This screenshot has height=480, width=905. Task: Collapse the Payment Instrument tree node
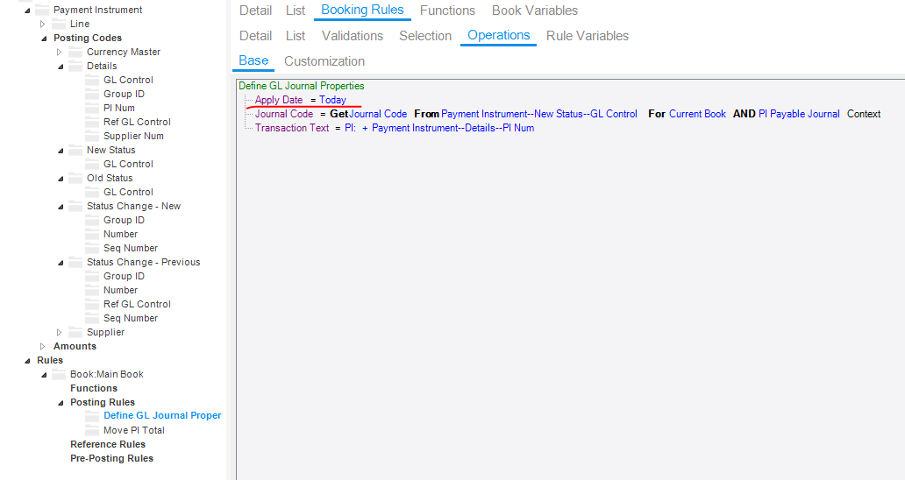27,11
